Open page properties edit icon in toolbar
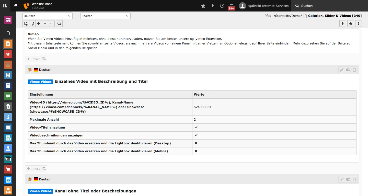368x196 pixels. 32,23
